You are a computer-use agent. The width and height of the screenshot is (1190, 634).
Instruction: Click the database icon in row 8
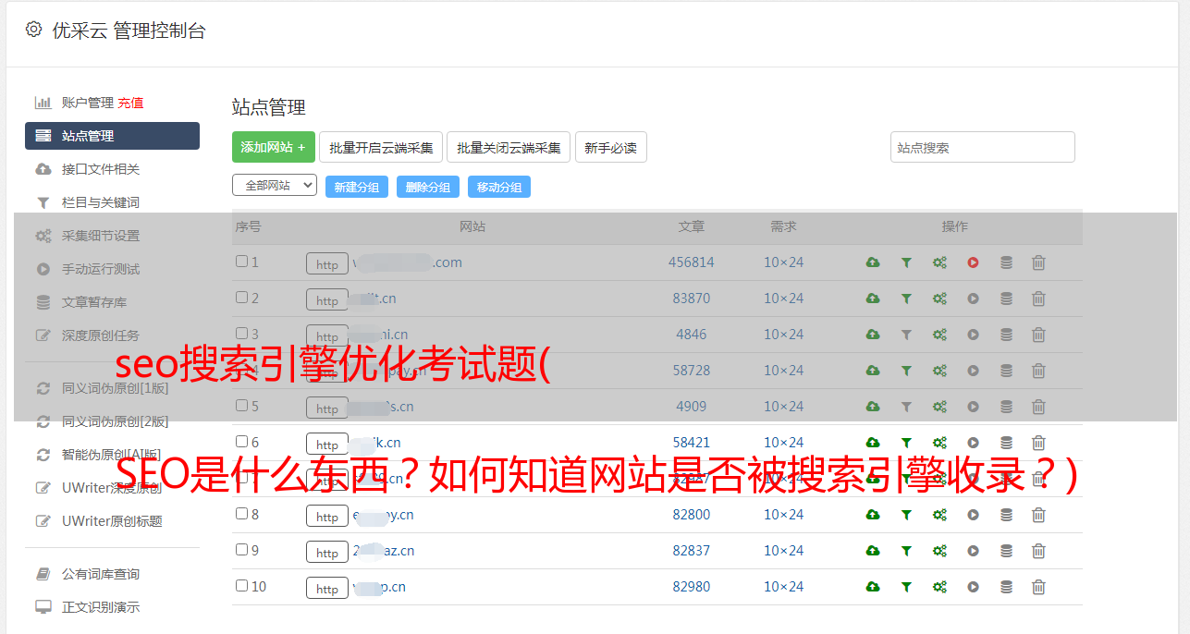[1006, 515]
